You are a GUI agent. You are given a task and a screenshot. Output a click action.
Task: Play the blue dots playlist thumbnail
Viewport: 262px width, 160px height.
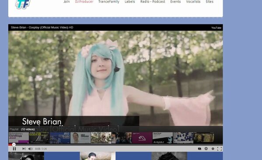183,138
